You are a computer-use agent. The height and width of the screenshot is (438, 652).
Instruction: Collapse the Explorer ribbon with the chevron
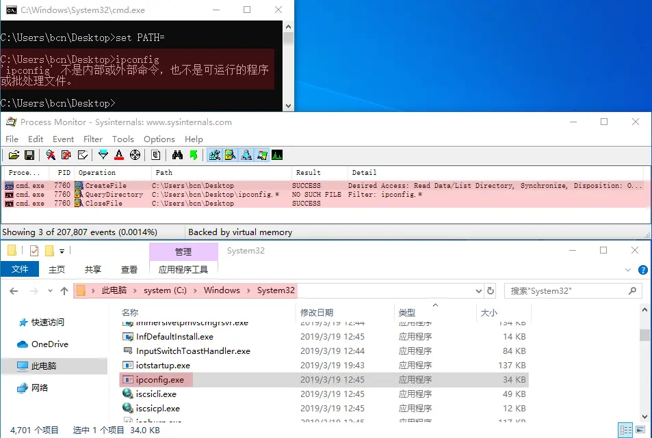(628, 269)
